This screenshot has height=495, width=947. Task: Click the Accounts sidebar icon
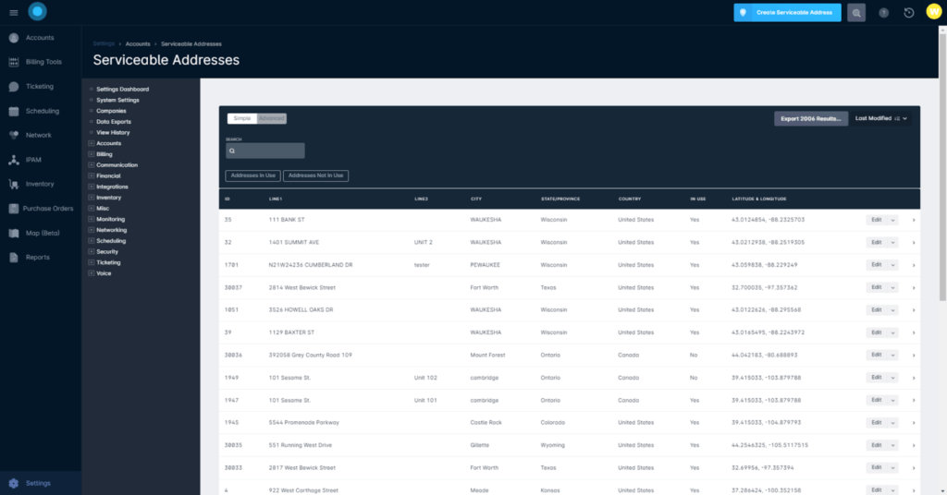click(14, 38)
